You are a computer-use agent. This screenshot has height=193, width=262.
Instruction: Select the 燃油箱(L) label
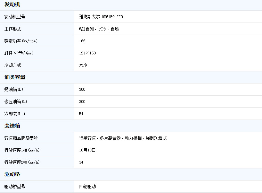pyautogui.click(x=14, y=89)
